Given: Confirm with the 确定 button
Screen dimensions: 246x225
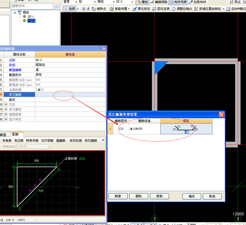Looking at the screenshot, I should click(192, 196).
